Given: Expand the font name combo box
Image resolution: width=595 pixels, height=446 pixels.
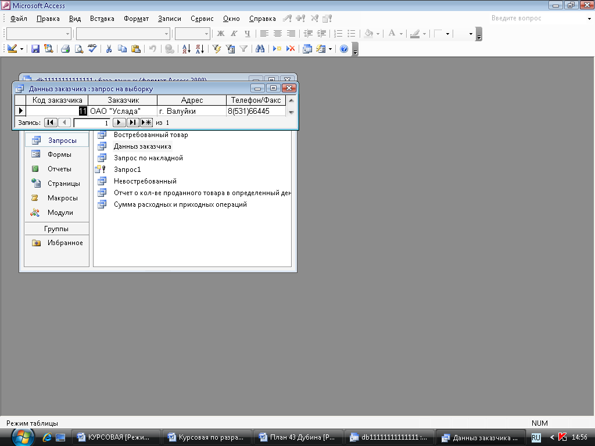Looking at the screenshot, I should click(x=166, y=34).
